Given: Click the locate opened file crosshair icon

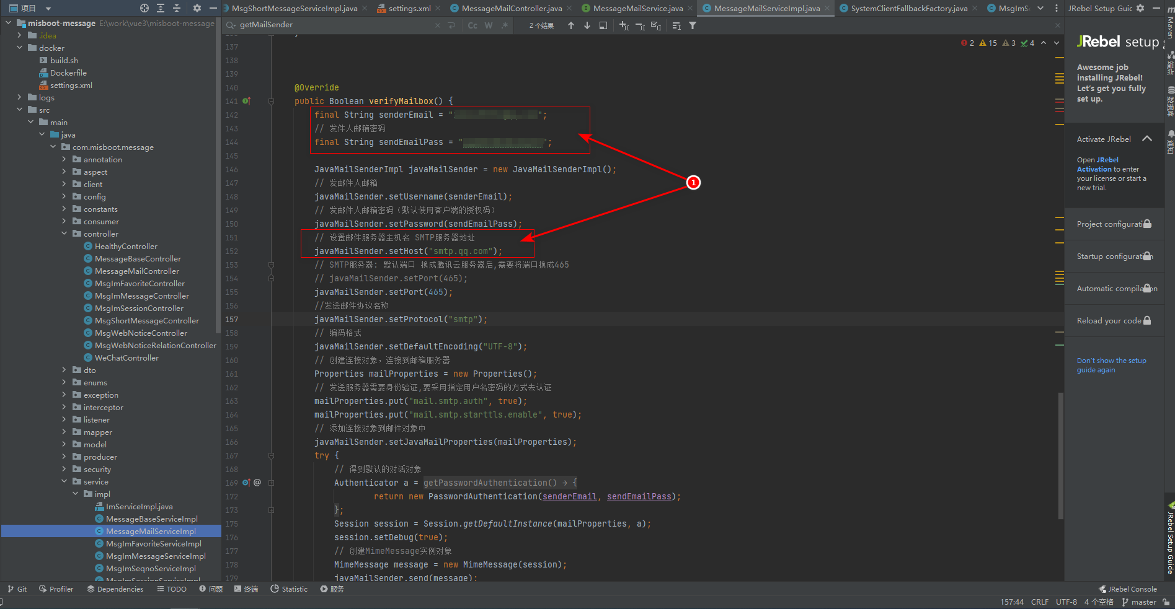Looking at the screenshot, I should point(144,8).
